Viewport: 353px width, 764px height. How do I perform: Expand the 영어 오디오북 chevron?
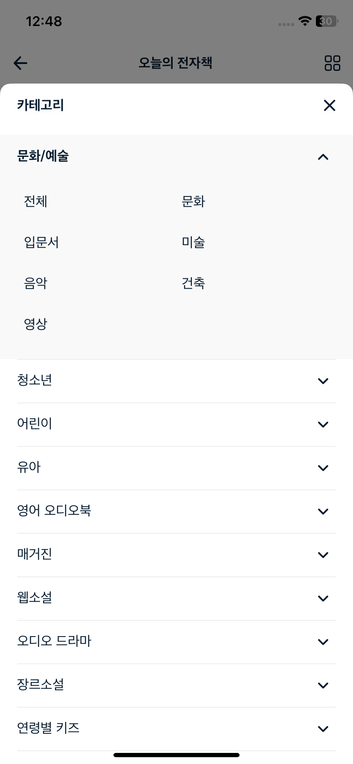[x=323, y=512]
